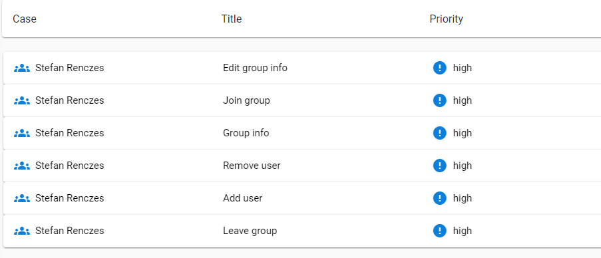The height and width of the screenshot is (258, 601).
Task: Open the Join group task
Action: [302, 100]
